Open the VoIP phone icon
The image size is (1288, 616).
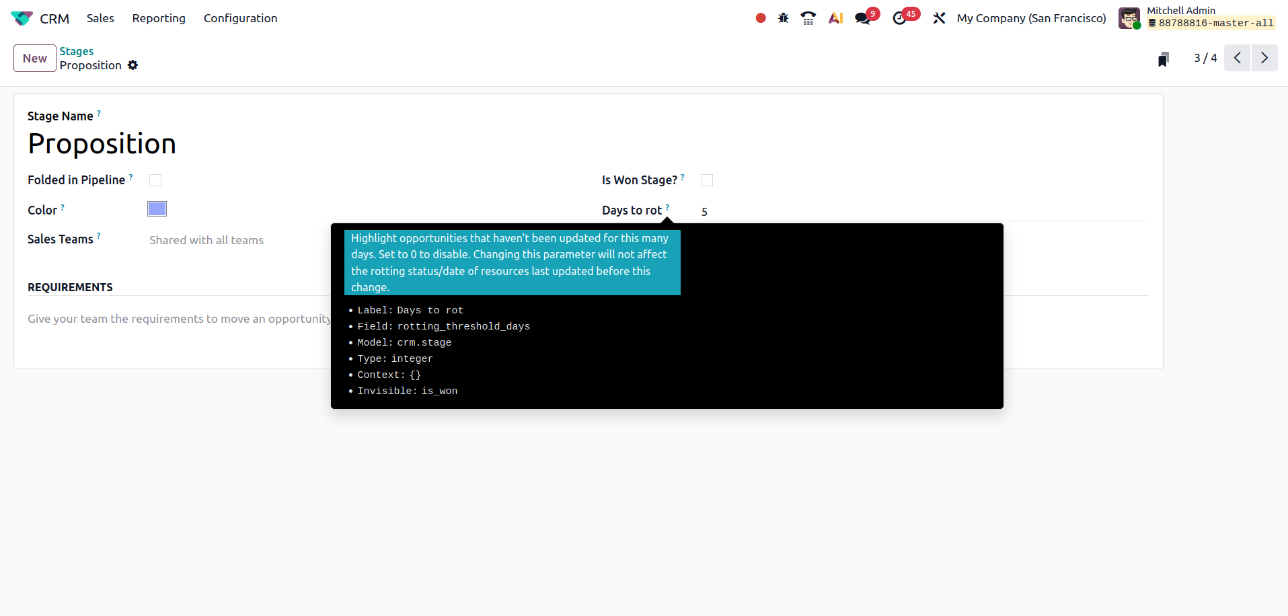tap(808, 18)
